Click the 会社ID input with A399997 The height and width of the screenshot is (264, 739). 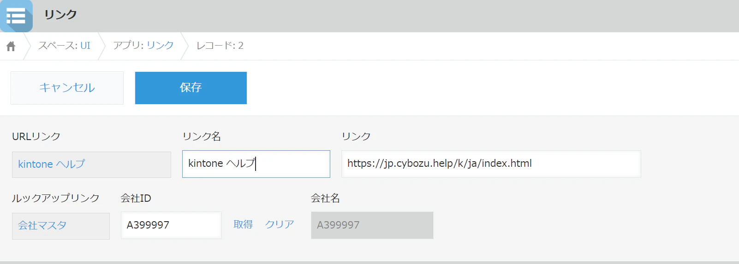point(171,225)
